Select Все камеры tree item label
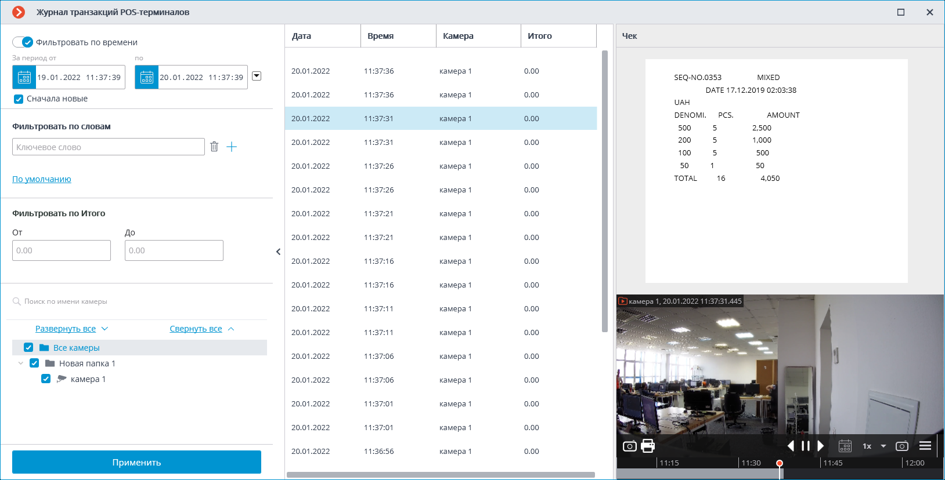 [77, 348]
